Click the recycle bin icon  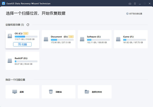click(x=50, y=92)
